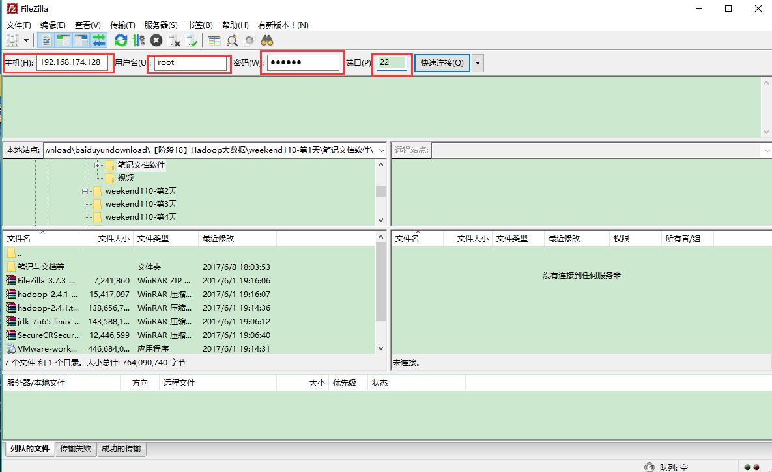This screenshot has width=772, height=472.
Task: Open the 有新版本！(N) menu
Action: pyautogui.click(x=283, y=25)
